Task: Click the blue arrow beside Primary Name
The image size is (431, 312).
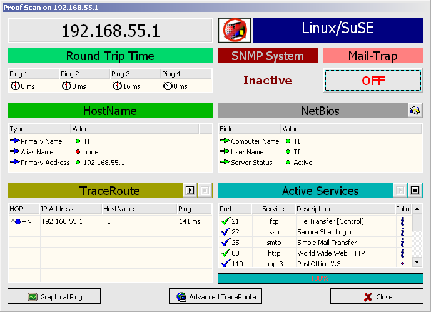Action: coord(14,141)
